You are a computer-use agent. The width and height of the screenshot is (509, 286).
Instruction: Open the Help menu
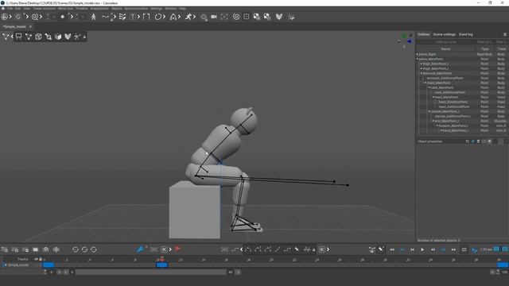(x=182, y=9)
